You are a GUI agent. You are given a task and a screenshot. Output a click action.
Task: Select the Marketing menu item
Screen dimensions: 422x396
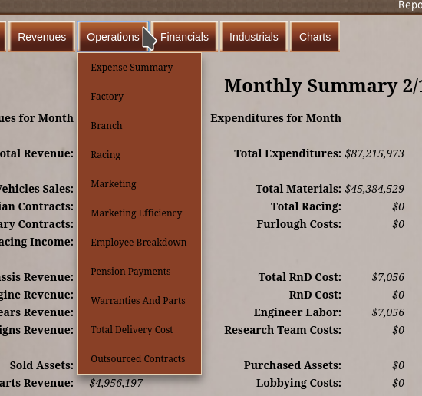point(140,184)
